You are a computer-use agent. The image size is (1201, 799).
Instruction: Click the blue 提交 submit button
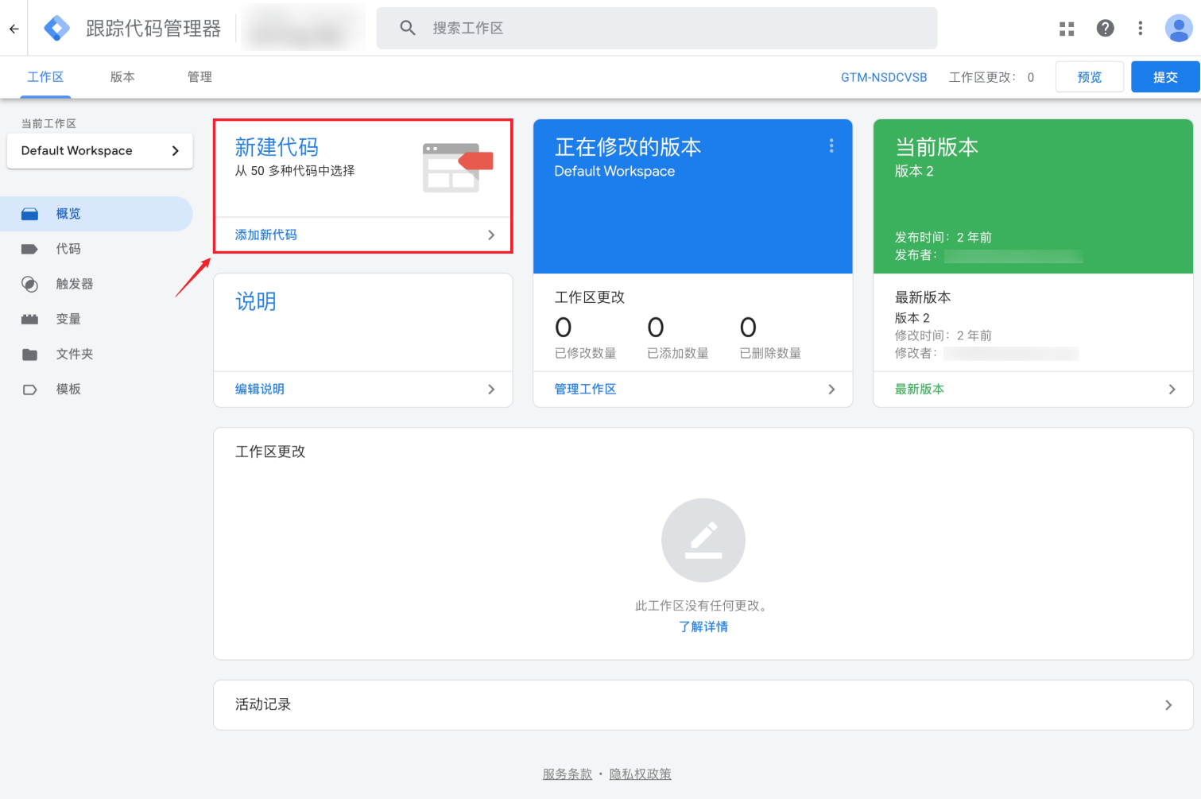[1164, 76]
